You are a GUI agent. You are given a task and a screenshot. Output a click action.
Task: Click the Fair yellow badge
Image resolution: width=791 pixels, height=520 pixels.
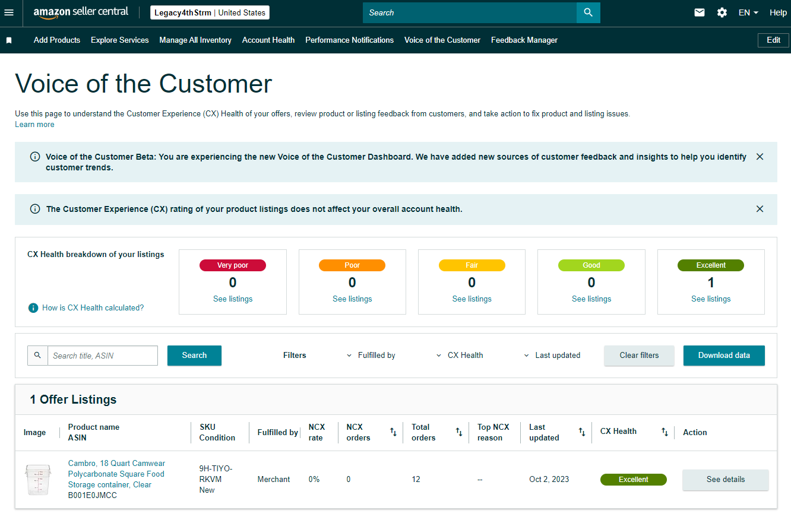[x=472, y=265]
